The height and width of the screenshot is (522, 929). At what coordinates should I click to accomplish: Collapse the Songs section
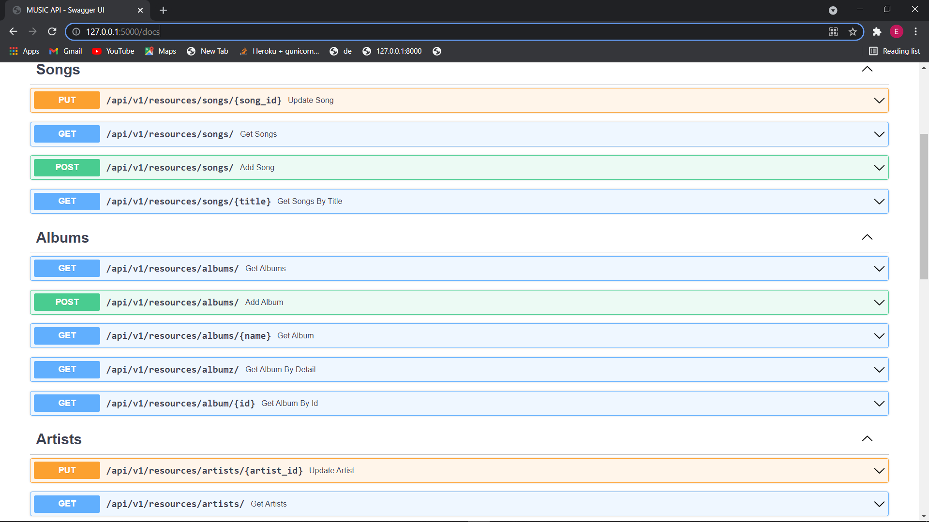867,69
